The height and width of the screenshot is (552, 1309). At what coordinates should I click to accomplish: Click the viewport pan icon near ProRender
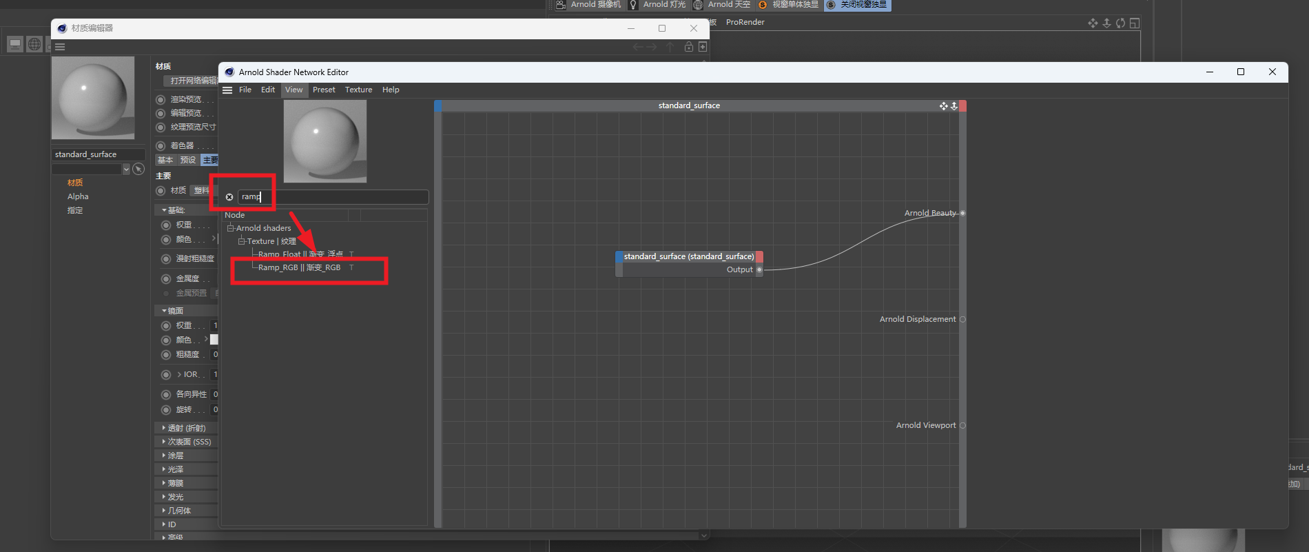[1093, 23]
